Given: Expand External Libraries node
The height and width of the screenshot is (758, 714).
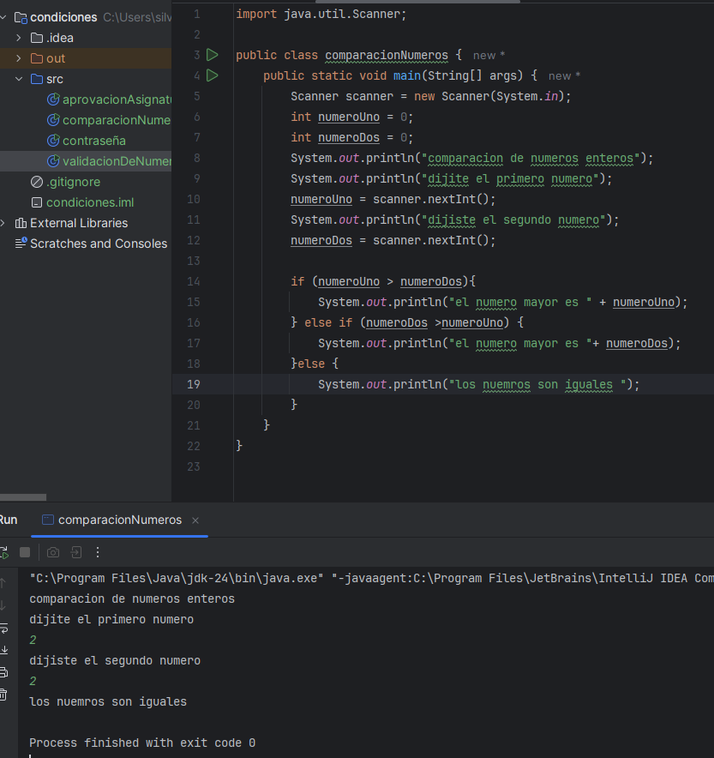Looking at the screenshot, I should click(3, 223).
